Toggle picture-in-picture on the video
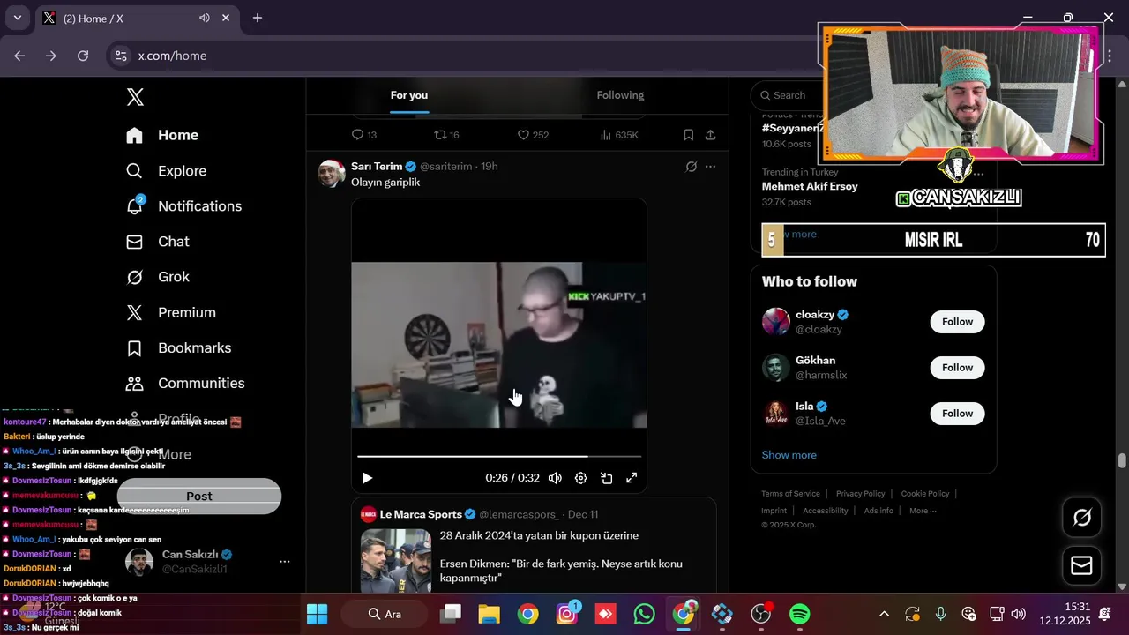Image resolution: width=1129 pixels, height=635 pixels. click(606, 478)
